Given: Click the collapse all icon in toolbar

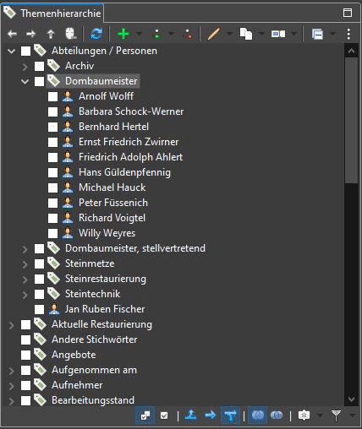Looking at the screenshot, I should (x=317, y=34).
